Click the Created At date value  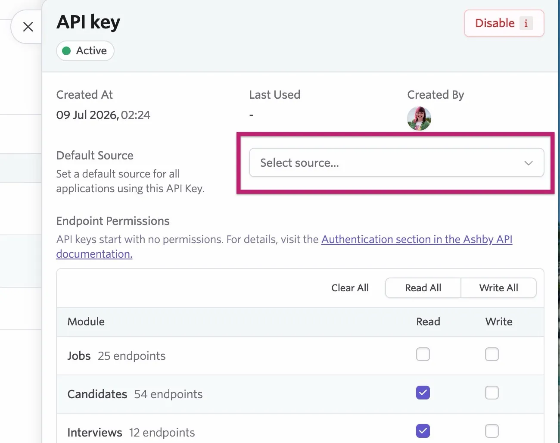tap(103, 115)
